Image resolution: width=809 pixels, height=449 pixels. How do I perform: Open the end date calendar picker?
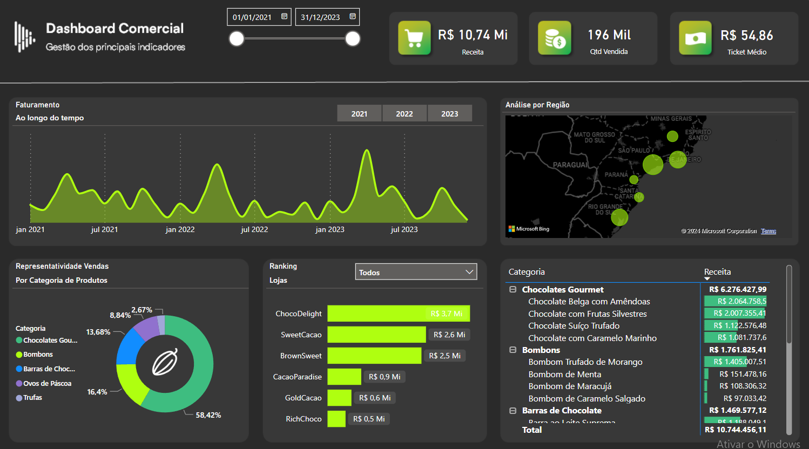(353, 17)
